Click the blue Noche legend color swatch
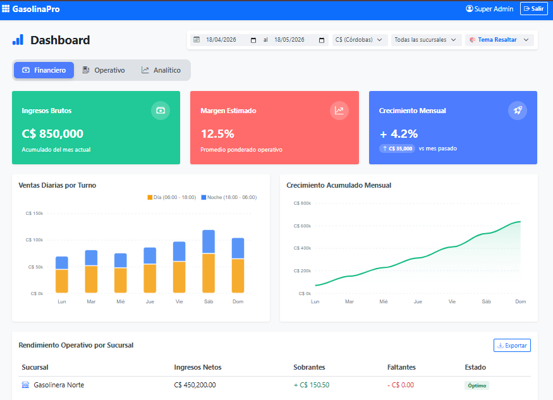The image size is (553, 400). click(204, 198)
